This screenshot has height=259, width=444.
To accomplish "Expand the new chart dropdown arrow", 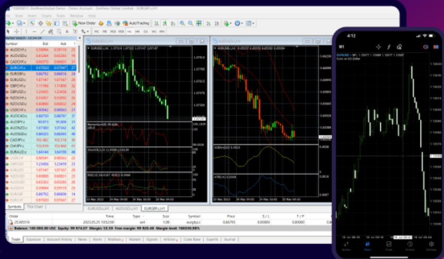I will (x=13, y=24).
